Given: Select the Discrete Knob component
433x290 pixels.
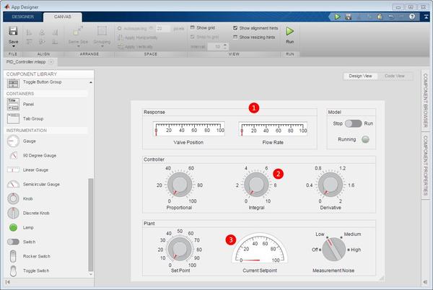Looking at the screenshot, I should click(x=13, y=213).
